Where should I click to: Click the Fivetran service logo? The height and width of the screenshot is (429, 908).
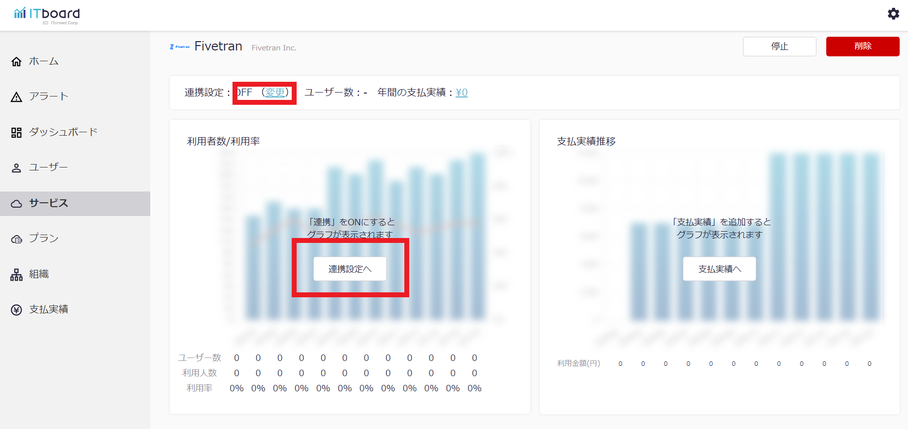tap(180, 47)
